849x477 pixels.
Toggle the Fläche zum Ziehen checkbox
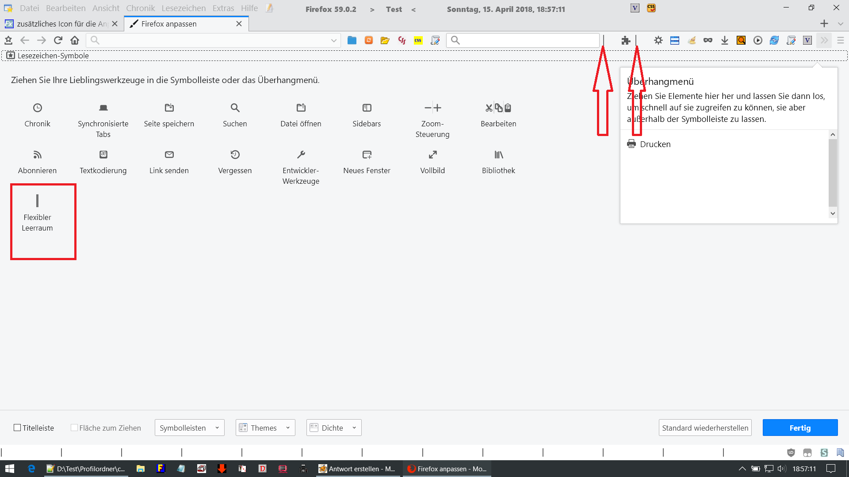tap(74, 428)
